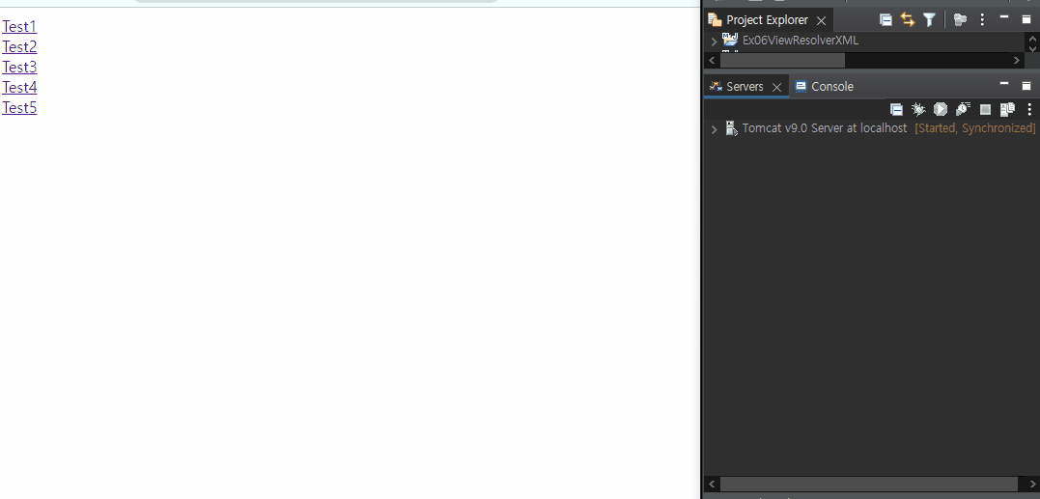1040x499 pixels.
Task: Go to the Test5 link
Action: coord(19,107)
